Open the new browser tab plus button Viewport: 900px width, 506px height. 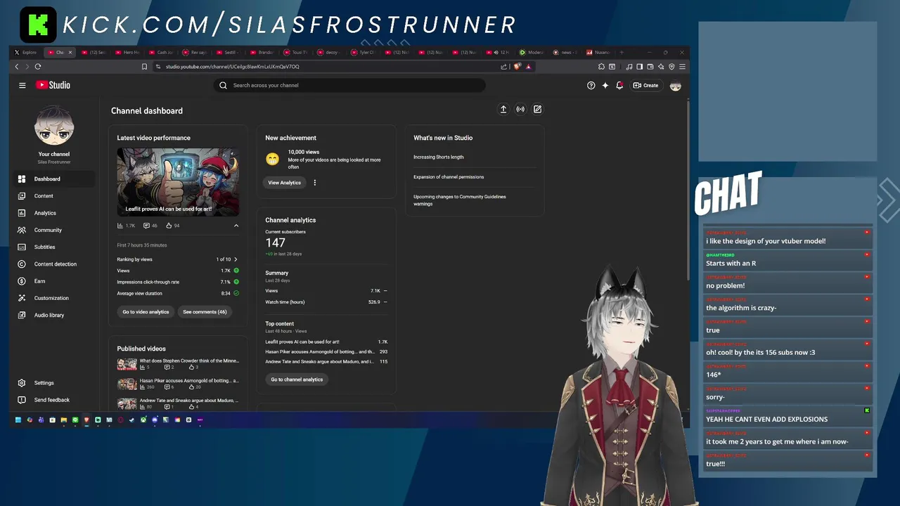click(622, 52)
